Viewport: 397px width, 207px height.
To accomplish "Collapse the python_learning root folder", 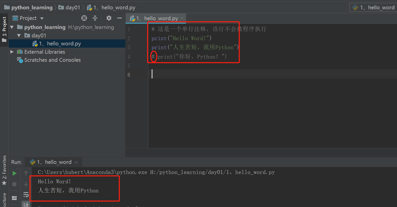I will click(x=12, y=27).
